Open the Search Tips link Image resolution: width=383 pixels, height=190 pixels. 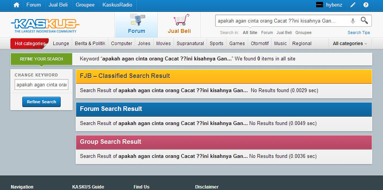pos(358,32)
